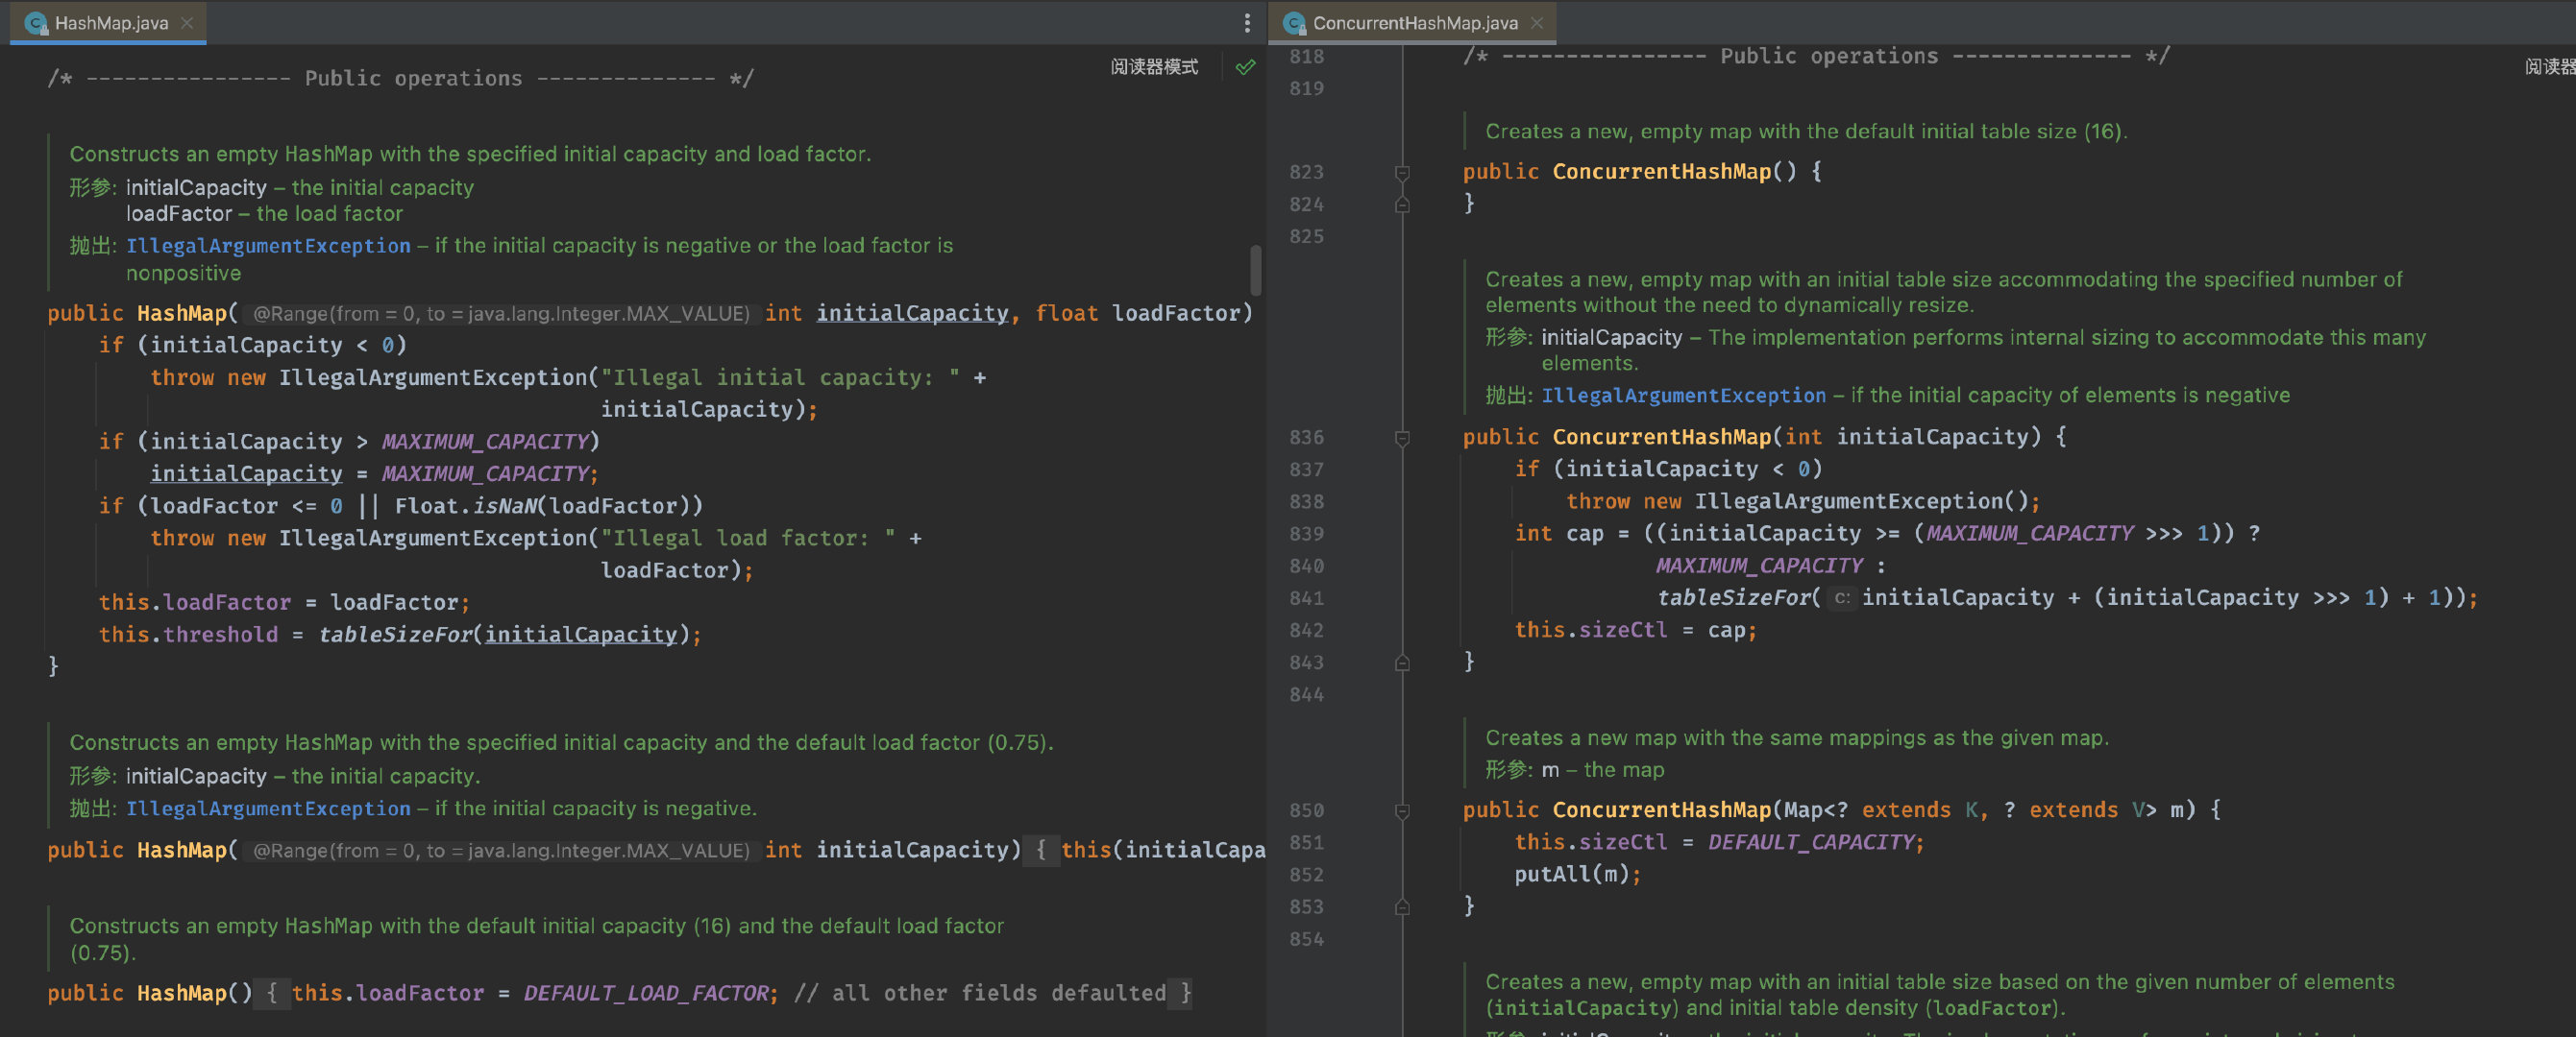Switch to the ConcurrentHashMap.java tab
The width and height of the screenshot is (2576, 1037).
[1414, 22]
